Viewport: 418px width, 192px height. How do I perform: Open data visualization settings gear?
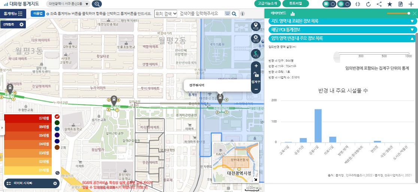coord(55,183)
